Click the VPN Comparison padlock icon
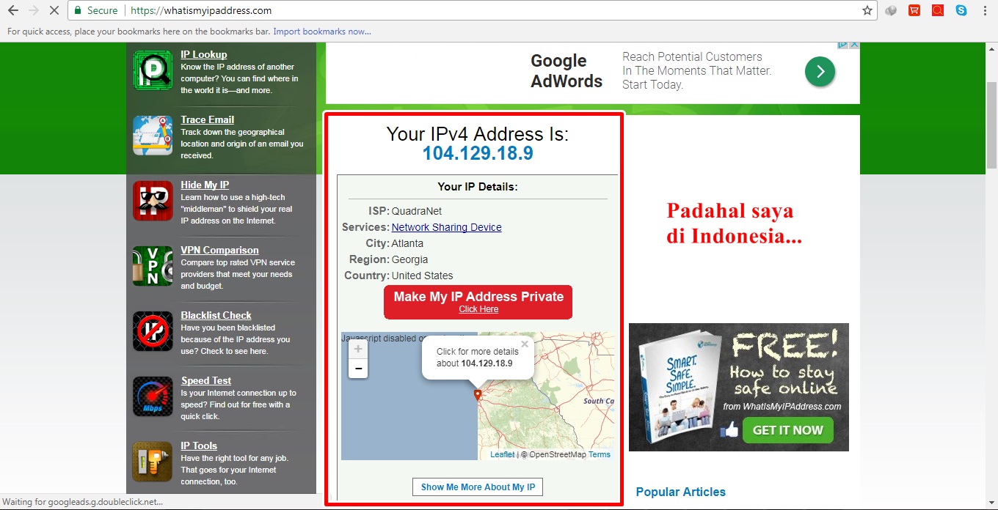 pos(153,265)
